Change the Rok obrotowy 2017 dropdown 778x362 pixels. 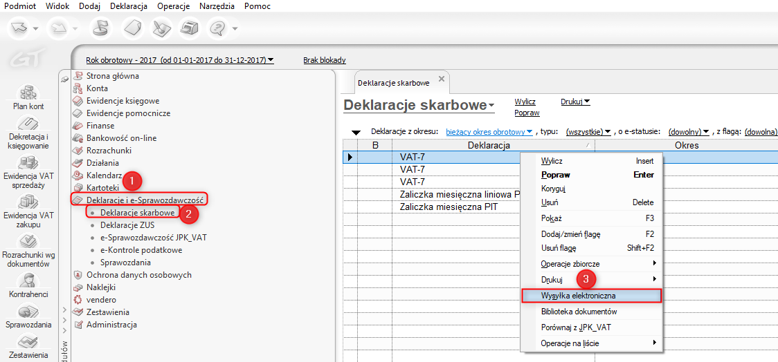pos(179,60)
